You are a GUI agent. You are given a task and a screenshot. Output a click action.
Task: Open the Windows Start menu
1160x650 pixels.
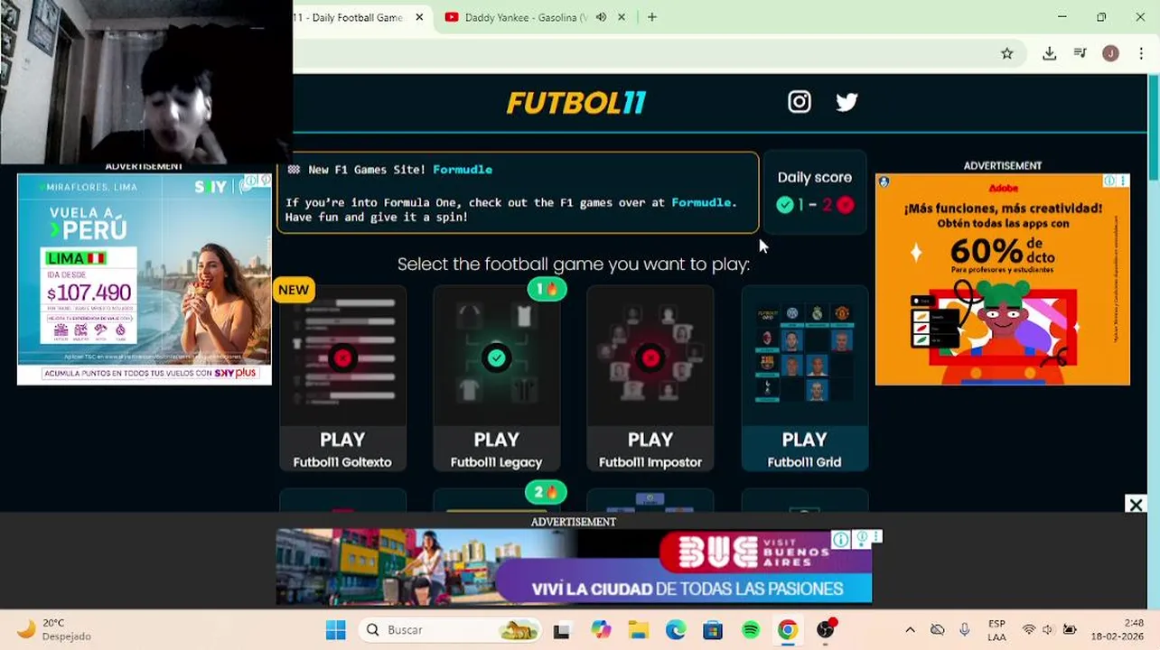[x=335, y=630]
